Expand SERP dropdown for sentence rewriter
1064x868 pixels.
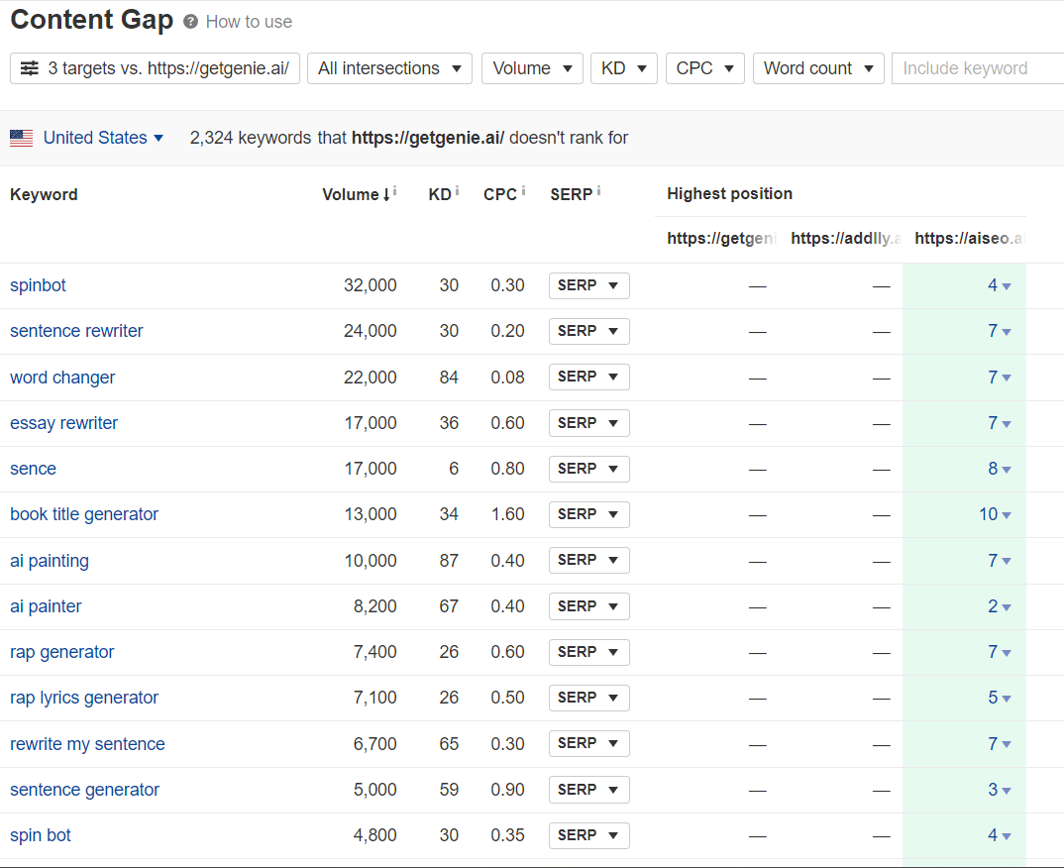[589, 331]
